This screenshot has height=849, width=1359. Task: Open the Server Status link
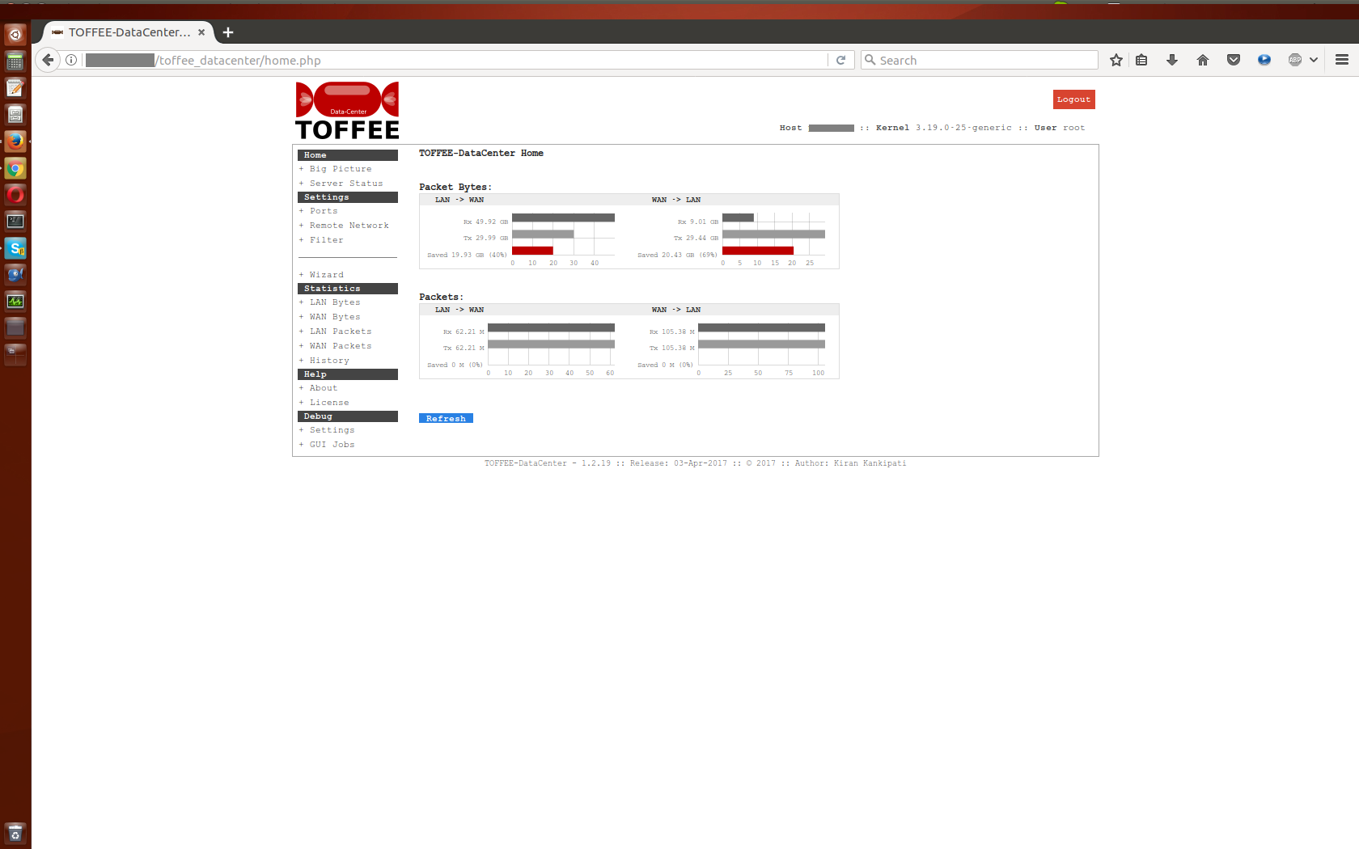tap(346, 184)
